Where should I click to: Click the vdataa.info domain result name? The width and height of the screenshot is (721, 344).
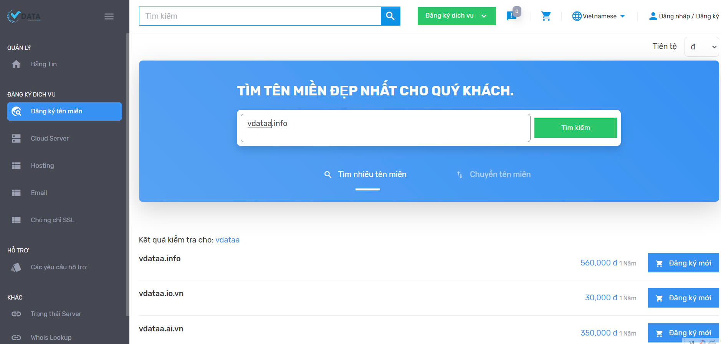[160, 259]
